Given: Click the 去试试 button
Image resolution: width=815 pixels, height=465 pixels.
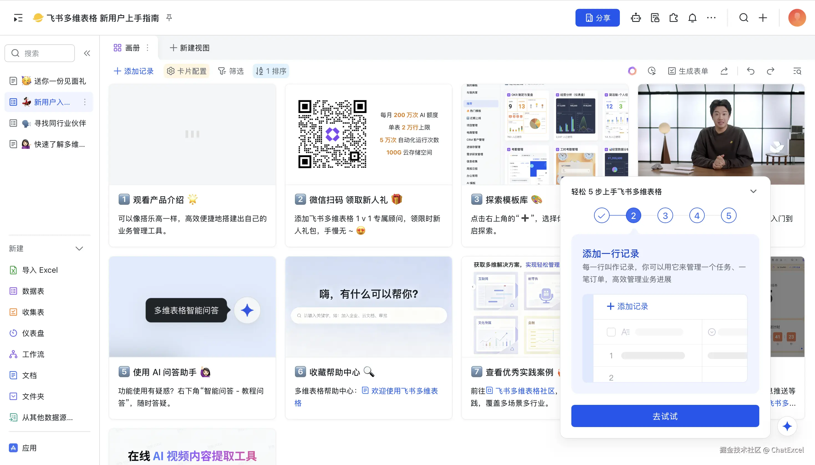Looking at the screenshot, I should pos(665,416).
